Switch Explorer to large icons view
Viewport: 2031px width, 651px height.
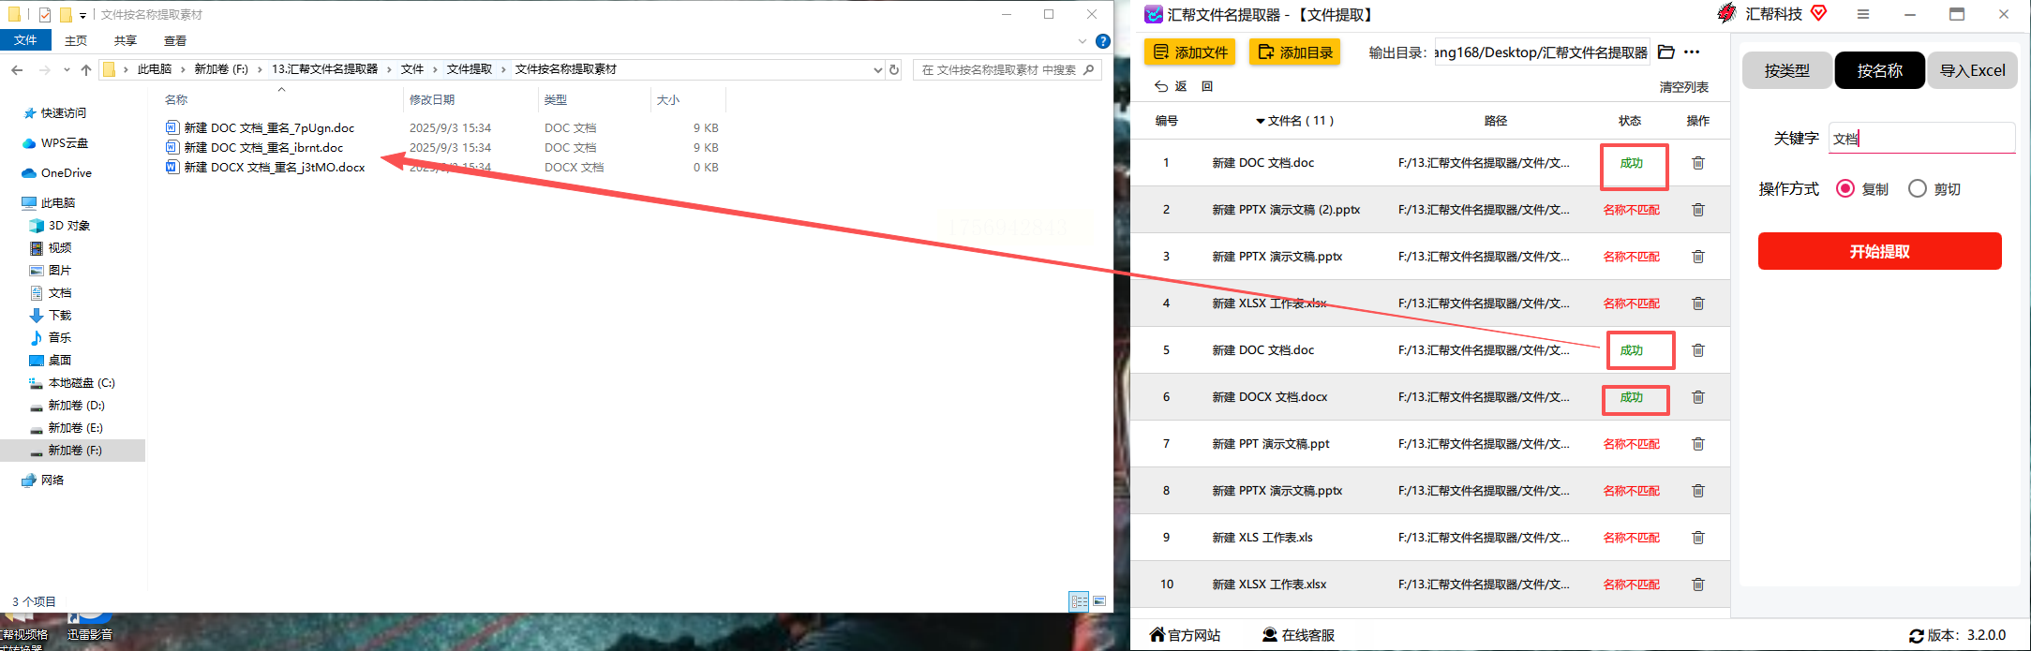[1099, 601]
